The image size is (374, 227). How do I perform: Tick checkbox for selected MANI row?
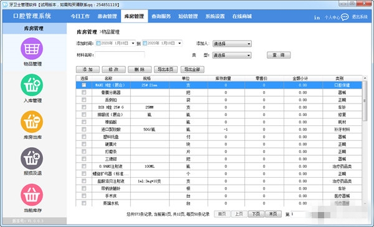click(x=84, y=85)
